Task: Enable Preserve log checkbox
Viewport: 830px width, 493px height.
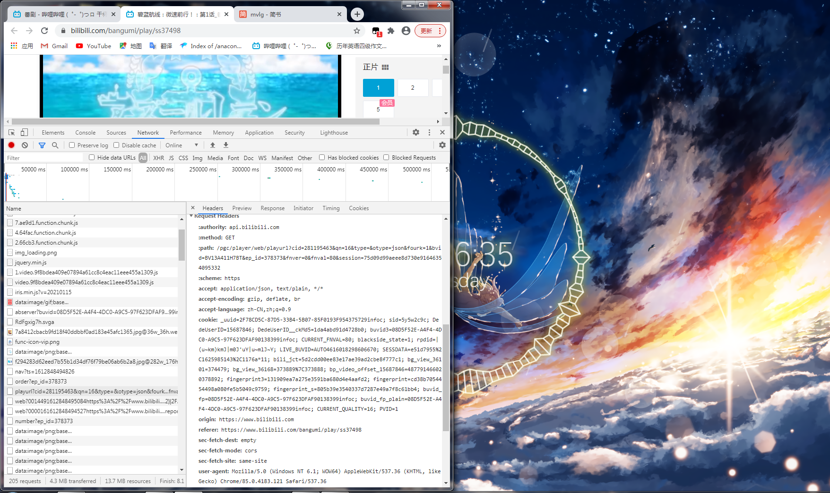Action: [72, 145]
